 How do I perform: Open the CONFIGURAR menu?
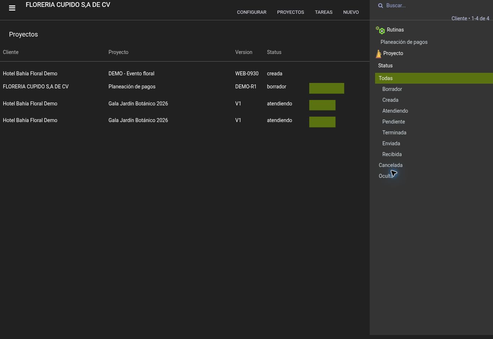[x=252, y=12]
